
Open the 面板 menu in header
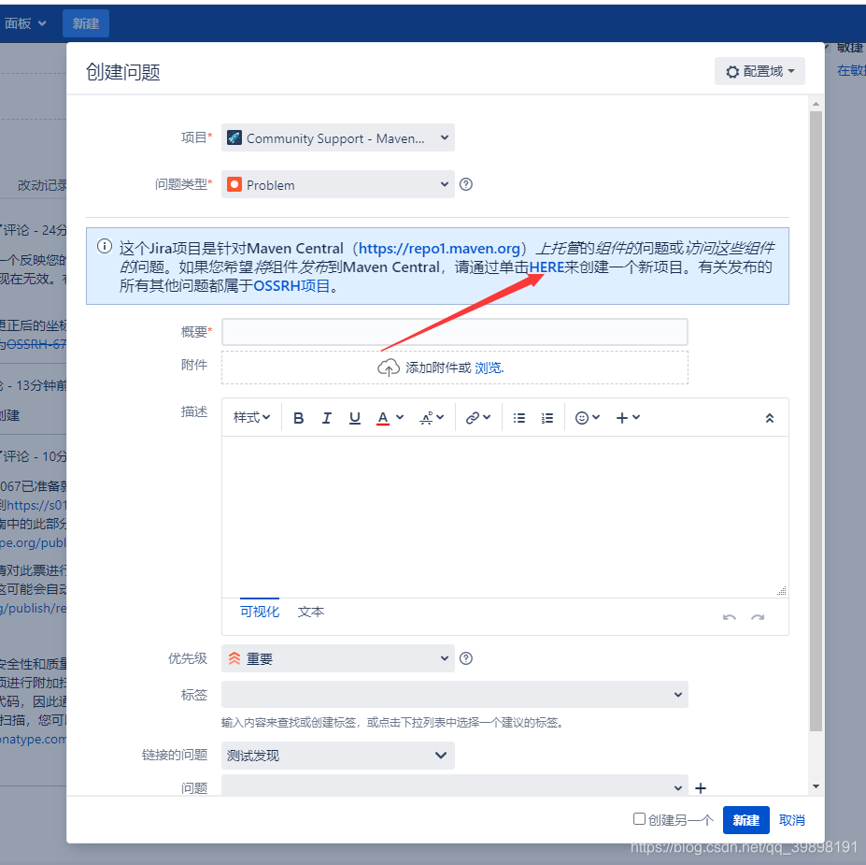[x=25, y=23]
